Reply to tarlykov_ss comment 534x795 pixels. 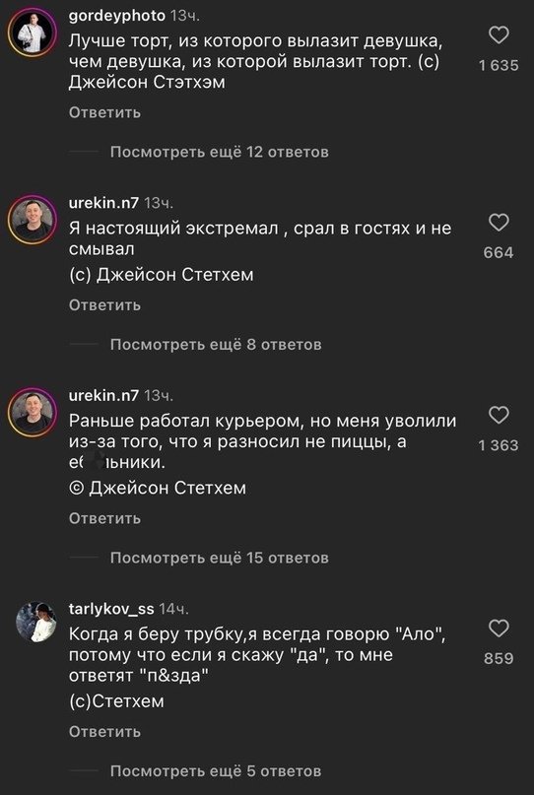click(104, 732)
